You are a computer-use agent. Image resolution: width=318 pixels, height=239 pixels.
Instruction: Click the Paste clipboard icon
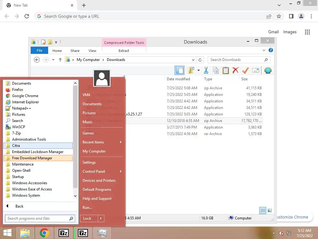225,70
